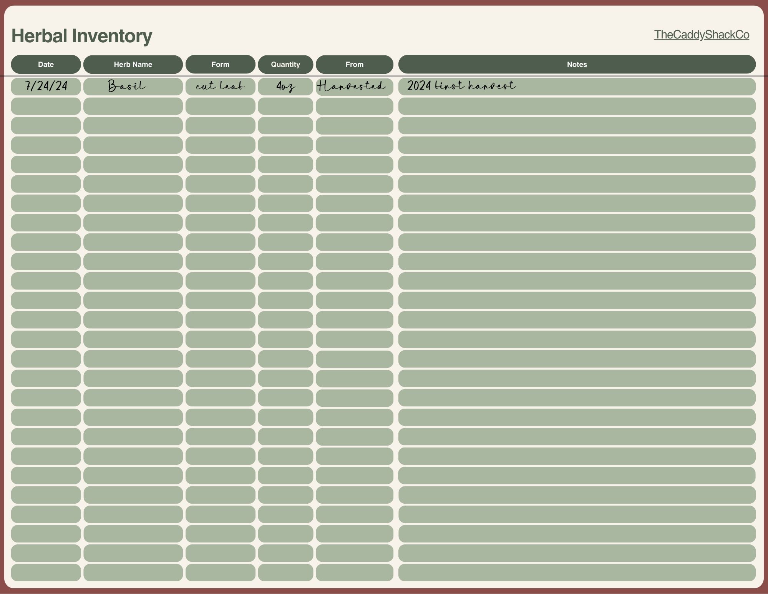The width and height of the screenshot is (768, 594).
Task: Click the cut leaf form entry
Action: (220, 86)
